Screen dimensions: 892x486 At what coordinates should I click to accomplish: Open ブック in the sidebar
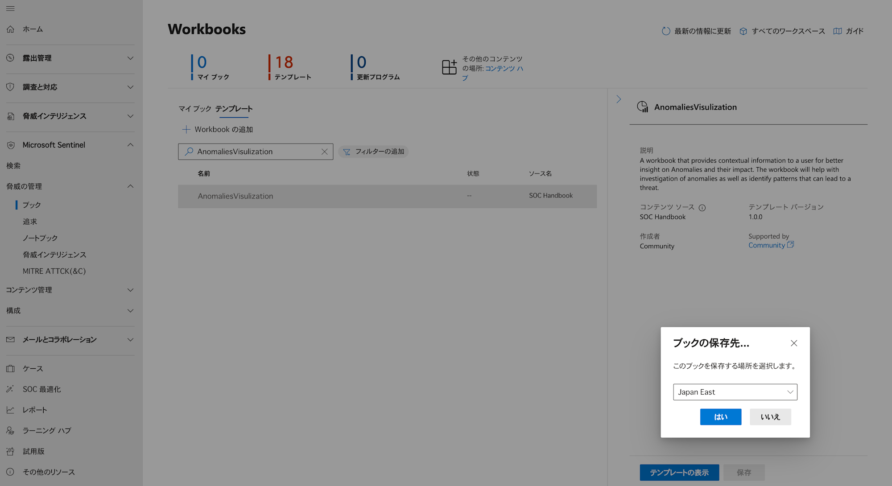pyautogui.click(x=32, y=205)
